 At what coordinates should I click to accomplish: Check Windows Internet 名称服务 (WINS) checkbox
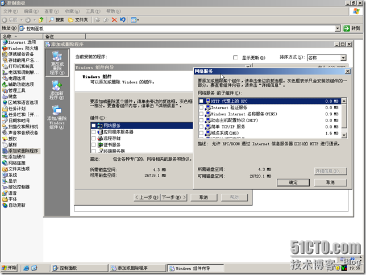(x=201, y=114)
